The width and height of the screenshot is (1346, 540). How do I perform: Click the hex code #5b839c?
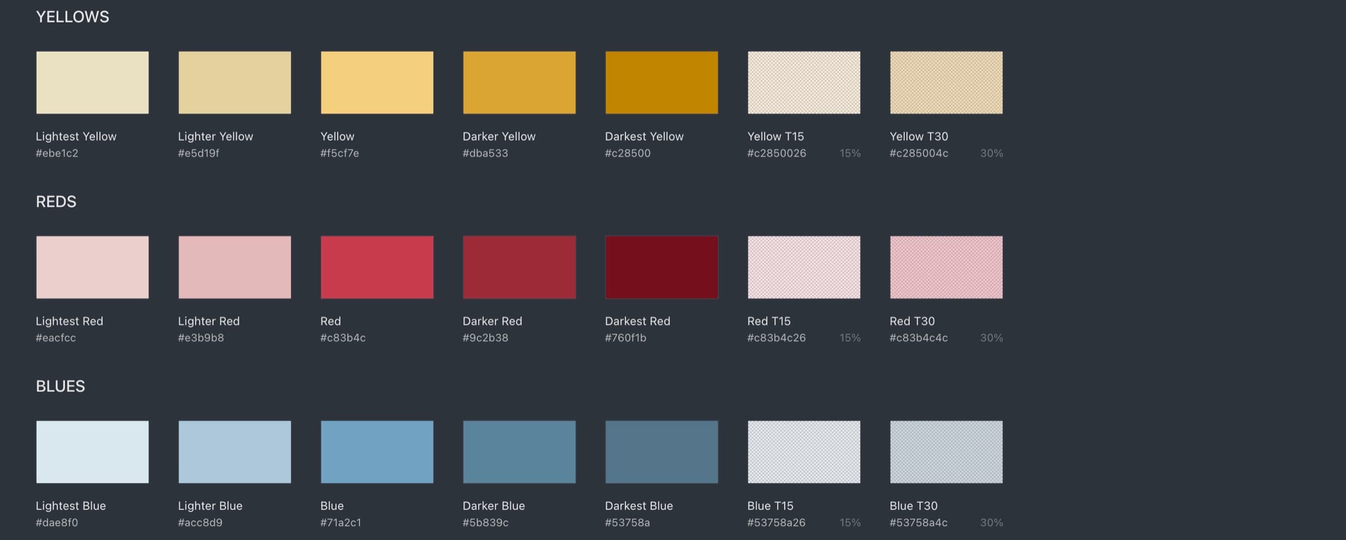click(x=486, y=523)
